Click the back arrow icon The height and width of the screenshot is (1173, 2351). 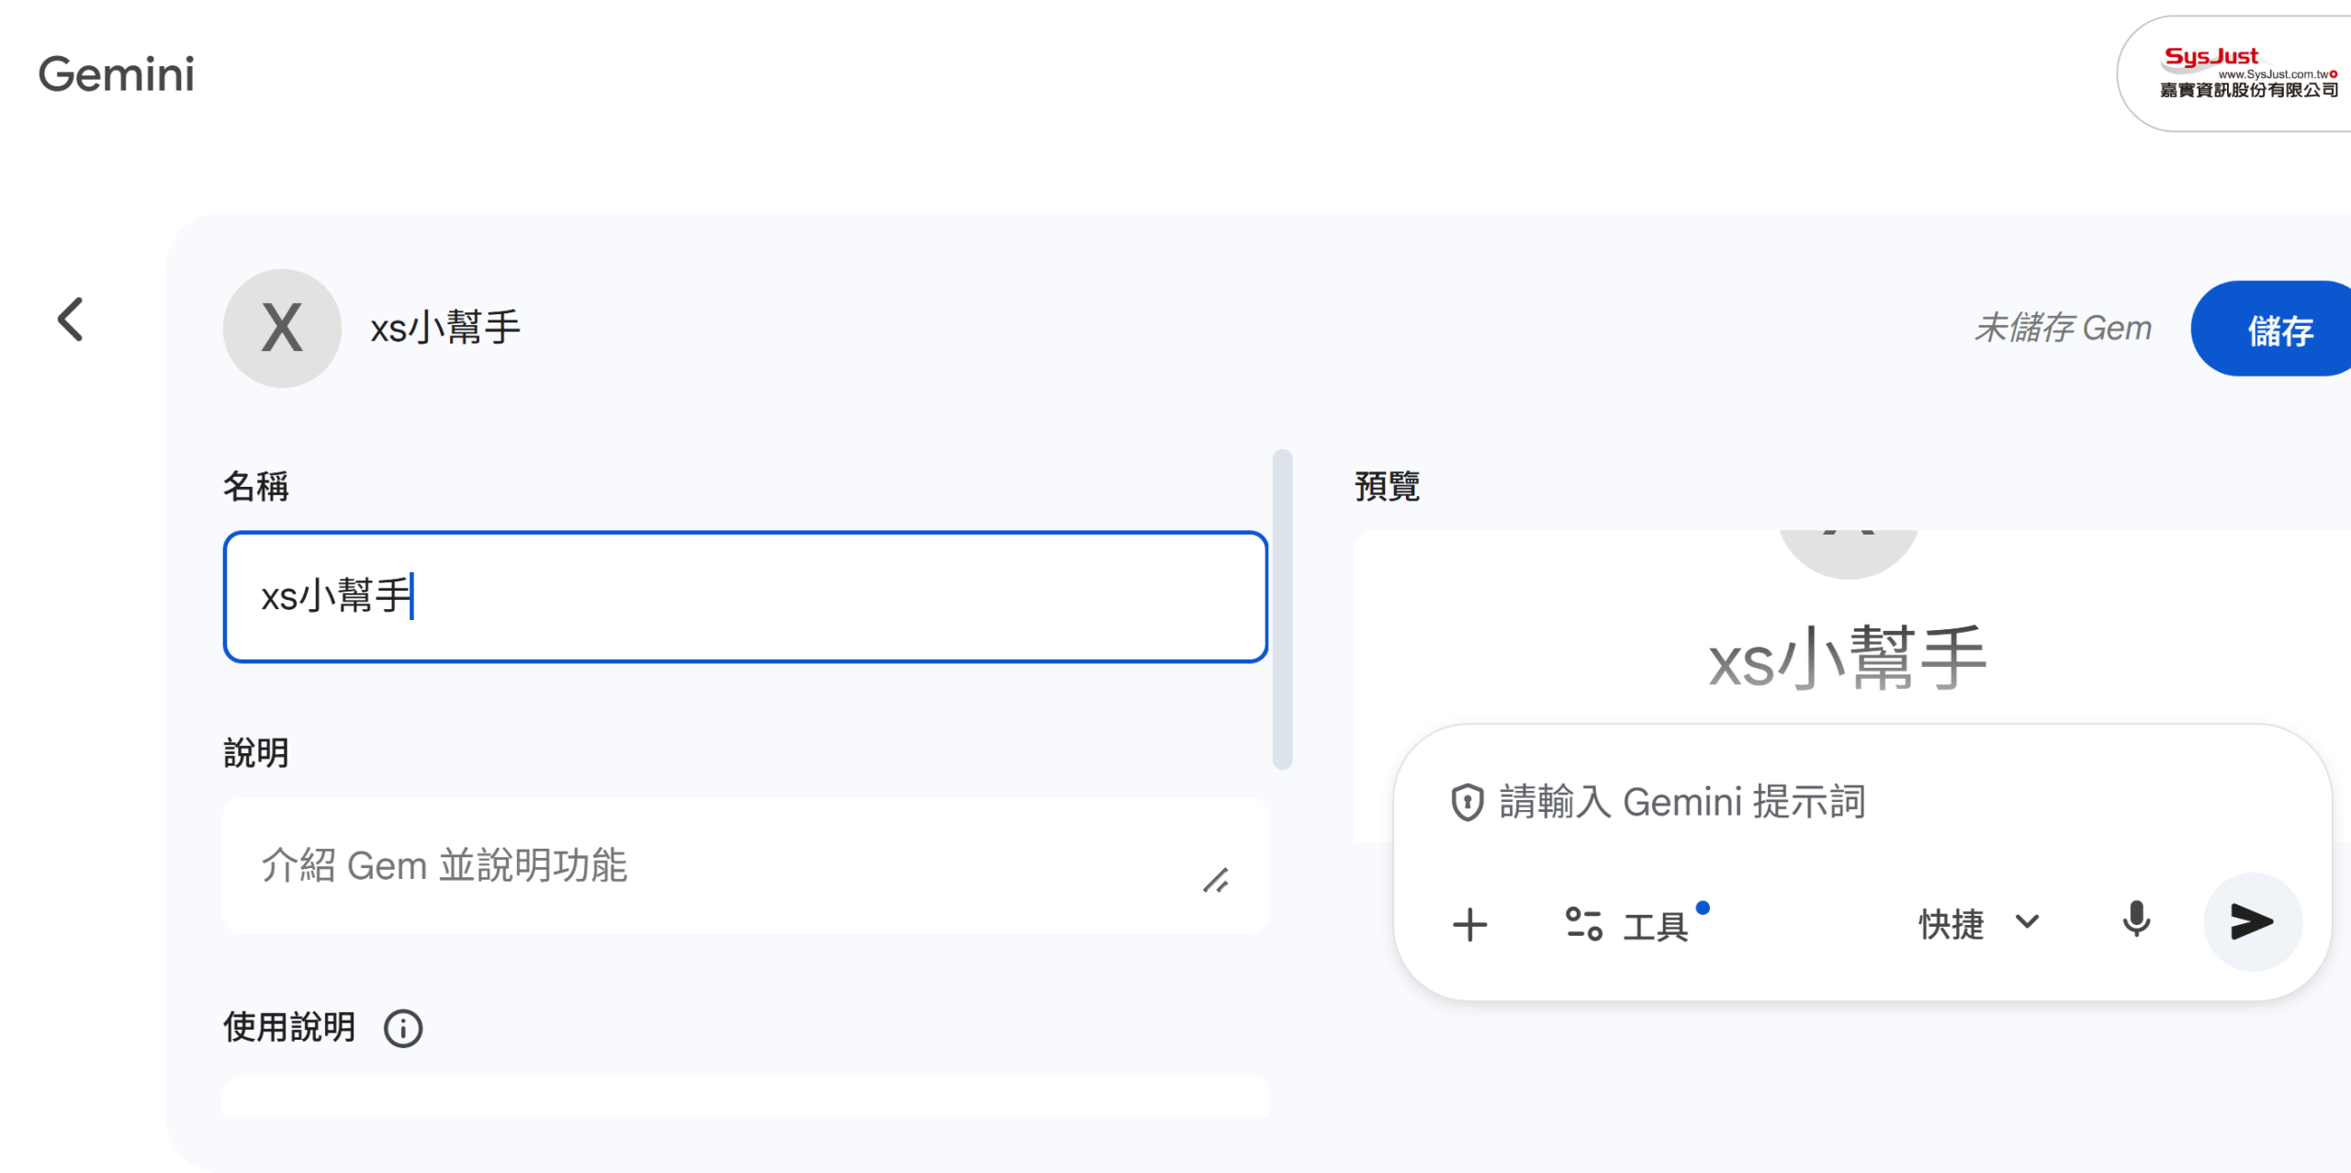71,320
